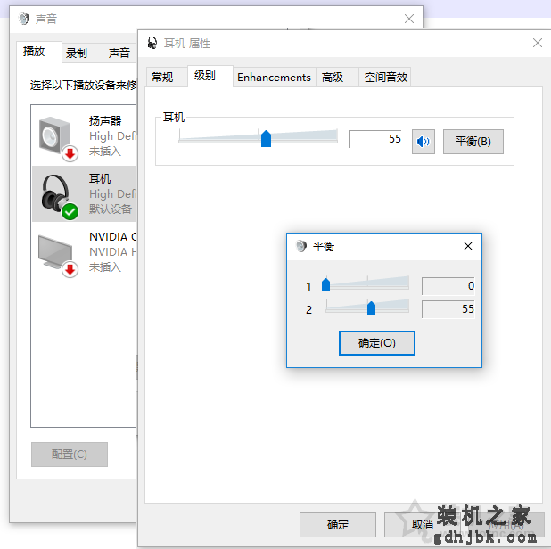This screenshot has width=551, height=549.
Task: Click 未插入 status under NVIDIA device
Action: [105, 267]
